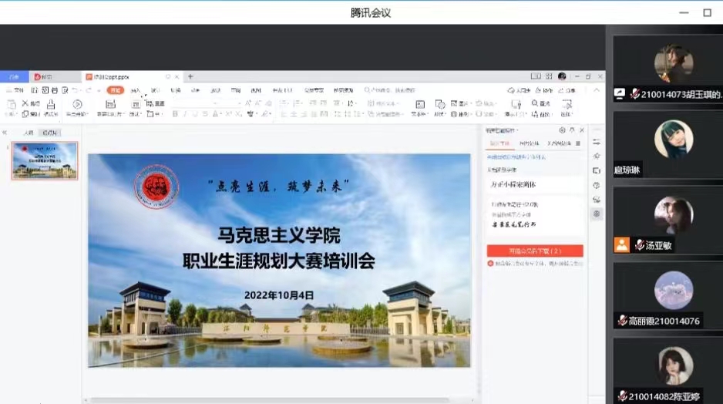Select slide 1 thumbnail in left panel
This screenshot has width=723, height=404.
pos(45,160)
